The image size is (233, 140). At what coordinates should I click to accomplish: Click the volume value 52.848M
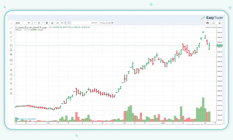[33, 30]
